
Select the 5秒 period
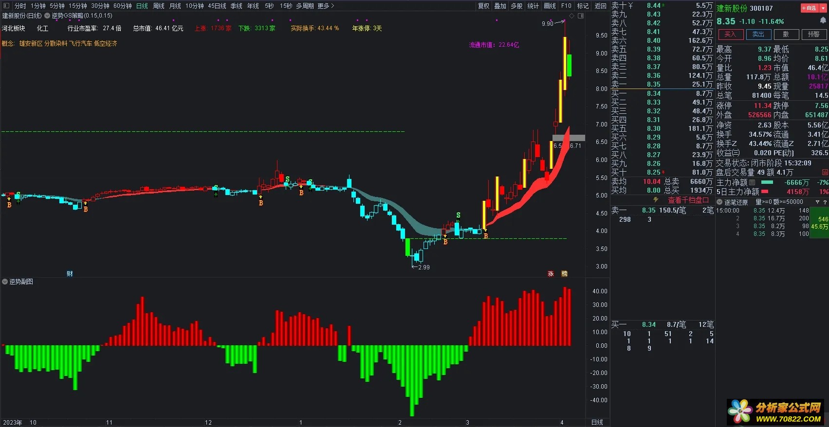click(269, 6)
